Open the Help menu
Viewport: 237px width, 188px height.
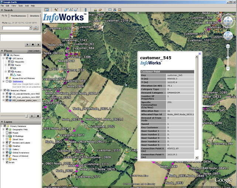33,6
